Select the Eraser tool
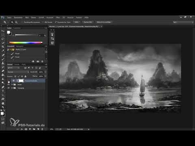 tap(3, 71)
